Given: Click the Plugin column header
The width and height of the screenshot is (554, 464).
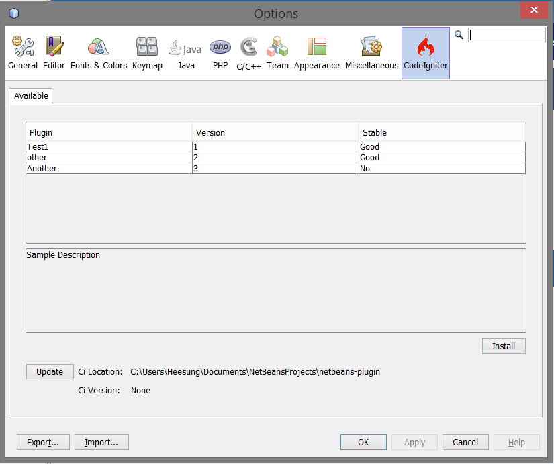Looking at the screenshot, I should (109, 132).
